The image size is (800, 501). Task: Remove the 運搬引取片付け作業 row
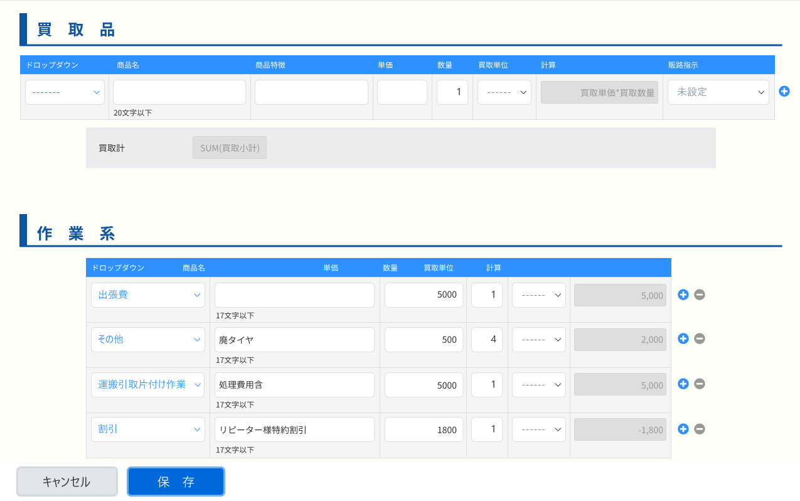[700, 384]
